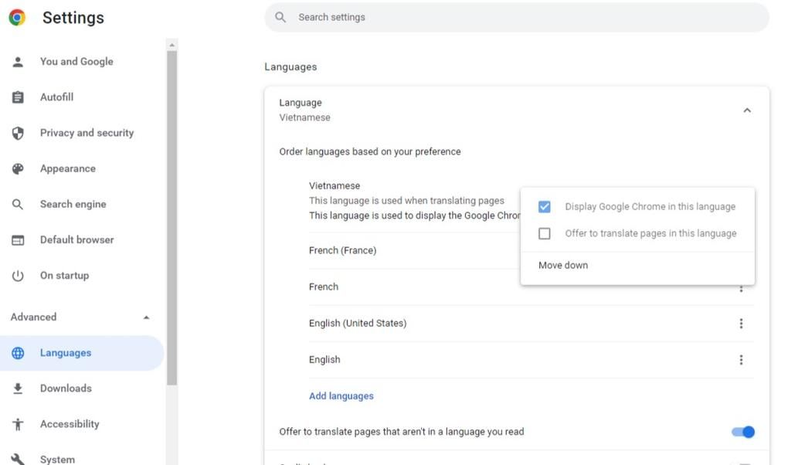
Task: Click the Default browser window icon
Action: pos(18,240)
